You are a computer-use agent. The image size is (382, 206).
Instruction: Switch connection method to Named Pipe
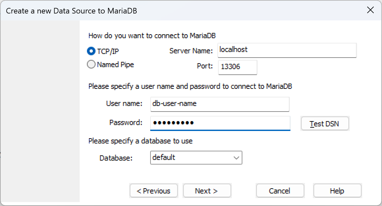tap(91, 64)
